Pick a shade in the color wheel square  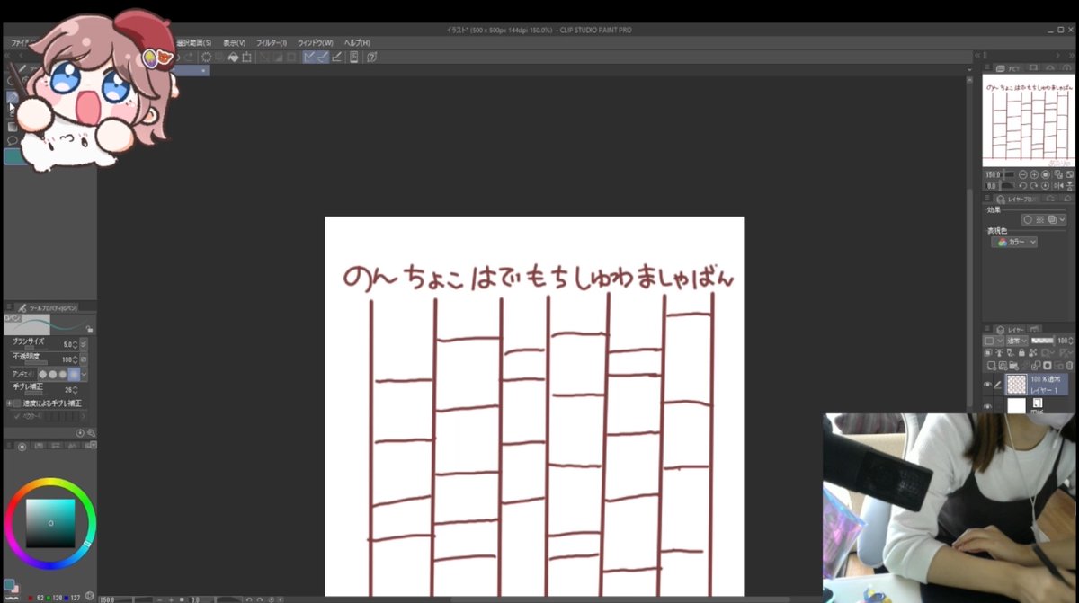coord(50,523)
